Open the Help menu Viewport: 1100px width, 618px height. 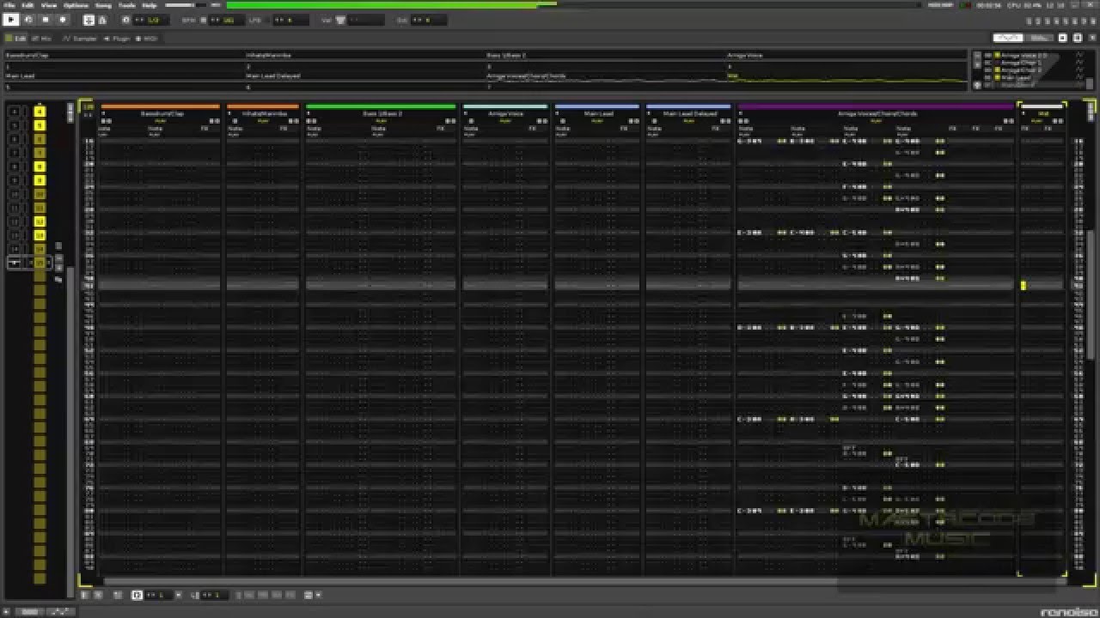(150, 5)
